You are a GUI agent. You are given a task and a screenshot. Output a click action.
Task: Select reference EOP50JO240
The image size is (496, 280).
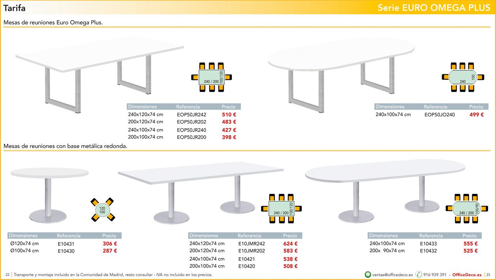[440, 115]
